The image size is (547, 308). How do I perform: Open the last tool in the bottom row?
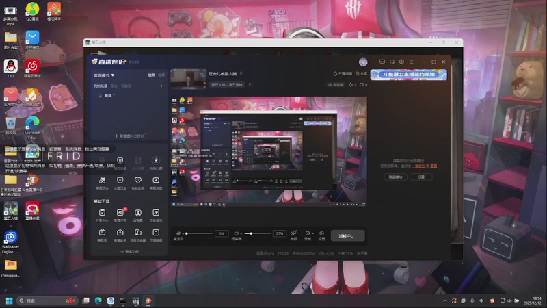[x=156, y=235]
